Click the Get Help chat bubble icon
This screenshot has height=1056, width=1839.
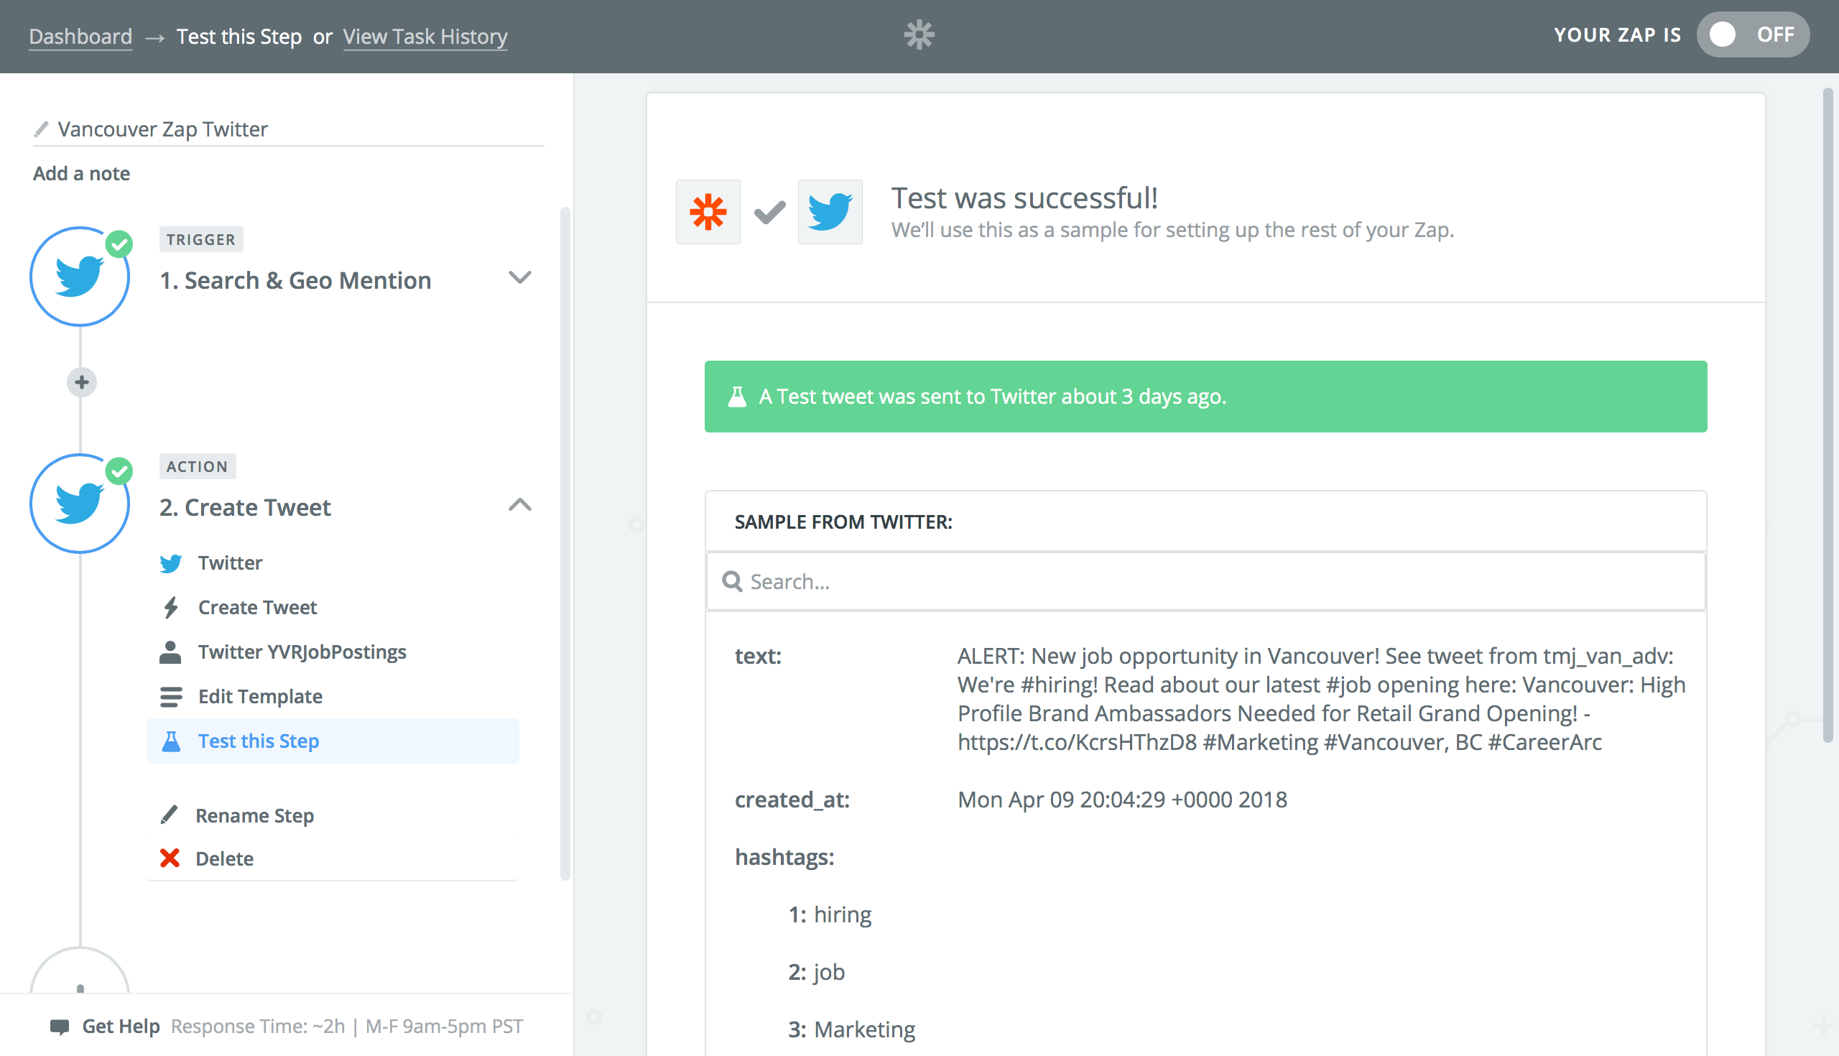click(x=60, y=1027)
